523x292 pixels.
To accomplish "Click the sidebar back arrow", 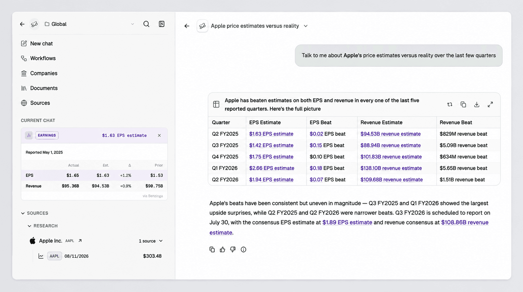I will tap(22, 24).
